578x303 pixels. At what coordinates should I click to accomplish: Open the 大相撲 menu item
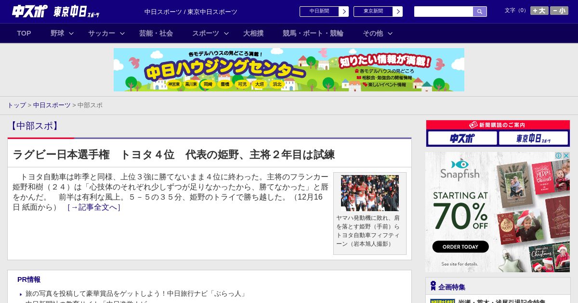253,33
